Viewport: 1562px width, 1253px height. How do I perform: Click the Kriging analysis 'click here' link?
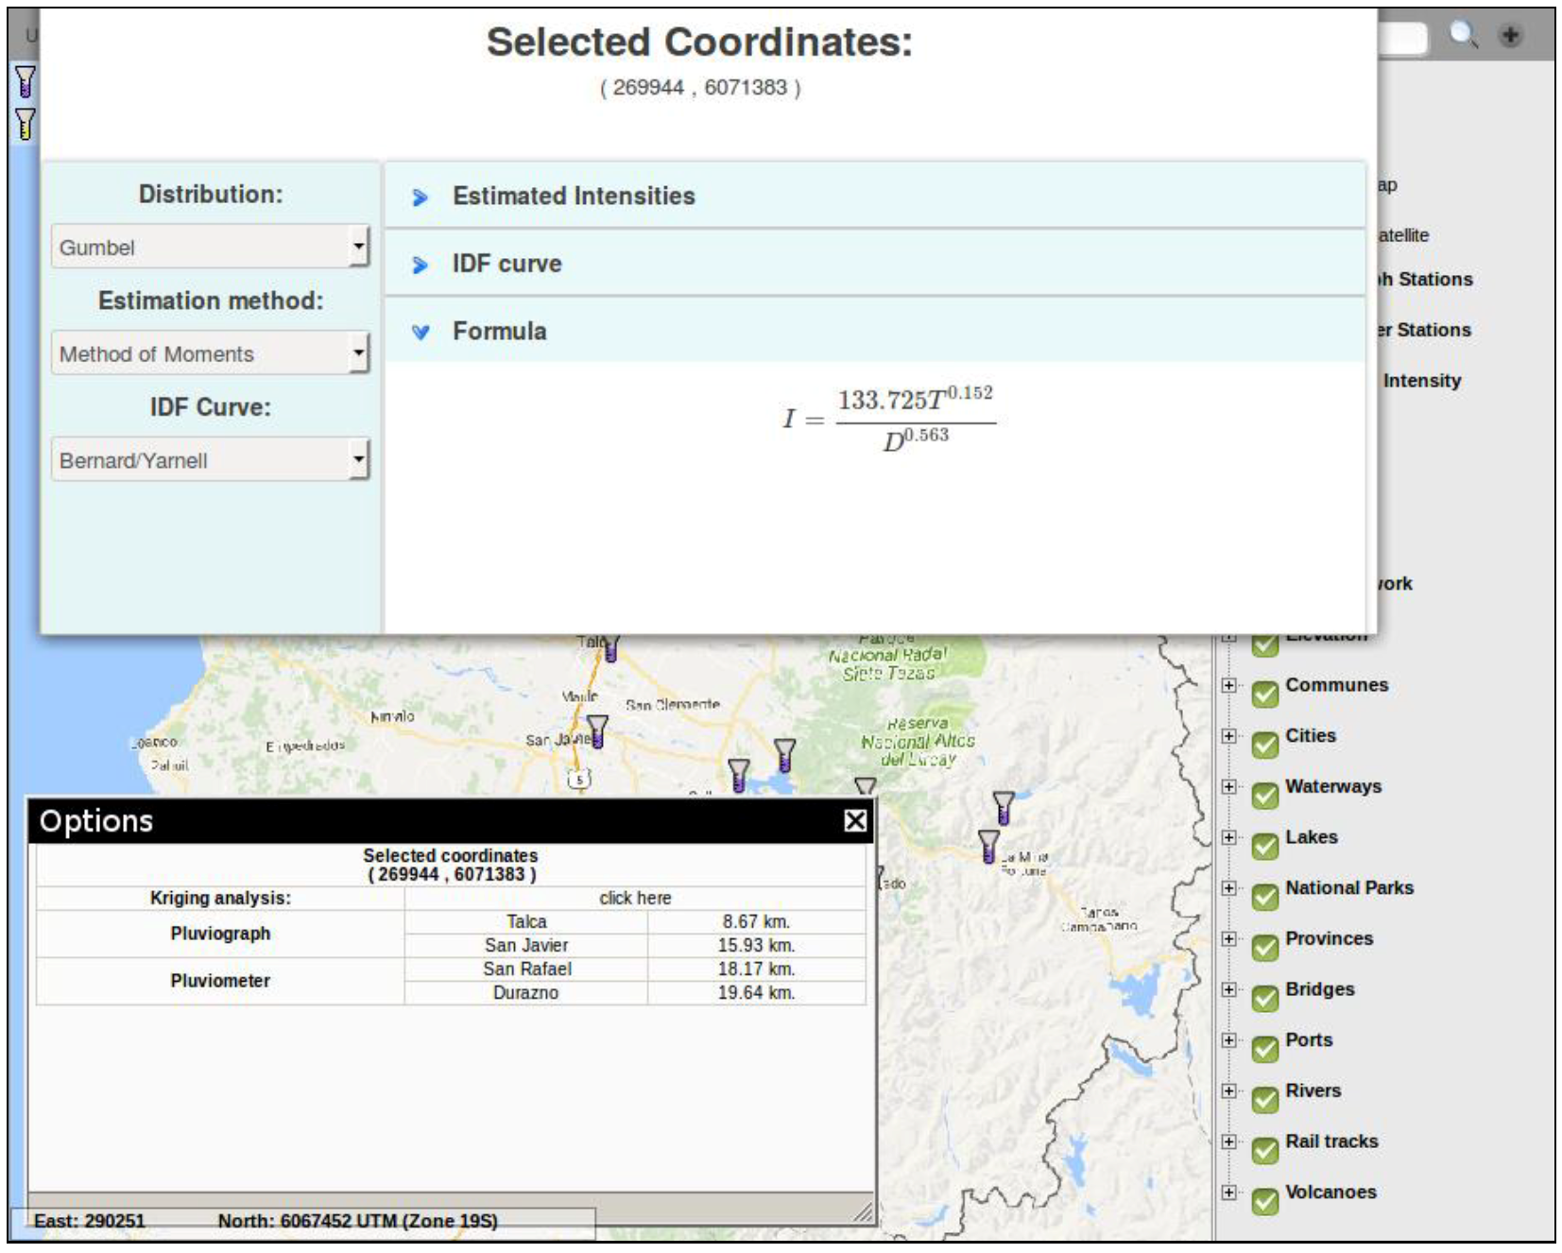click(x=635, y=898)
